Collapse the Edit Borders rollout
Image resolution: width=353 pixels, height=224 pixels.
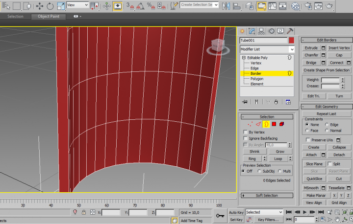coord(326,40)
